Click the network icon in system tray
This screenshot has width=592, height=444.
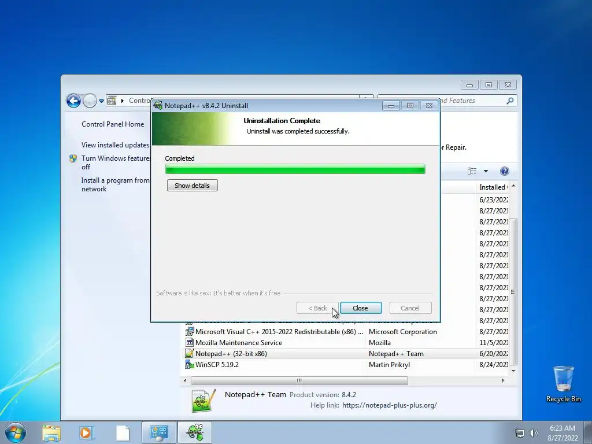pos(520,433)
